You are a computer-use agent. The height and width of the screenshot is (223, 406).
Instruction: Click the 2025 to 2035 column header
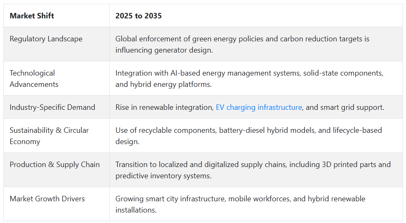pyautogui.click(x=139, y=16)
